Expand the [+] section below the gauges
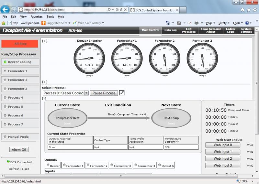The height and width of the screenshot is (184, 259). pos(45,82)
